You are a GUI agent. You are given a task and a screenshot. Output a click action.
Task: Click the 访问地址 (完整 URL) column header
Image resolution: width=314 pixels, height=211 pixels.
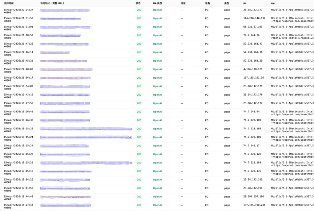[x=52, y=3]
